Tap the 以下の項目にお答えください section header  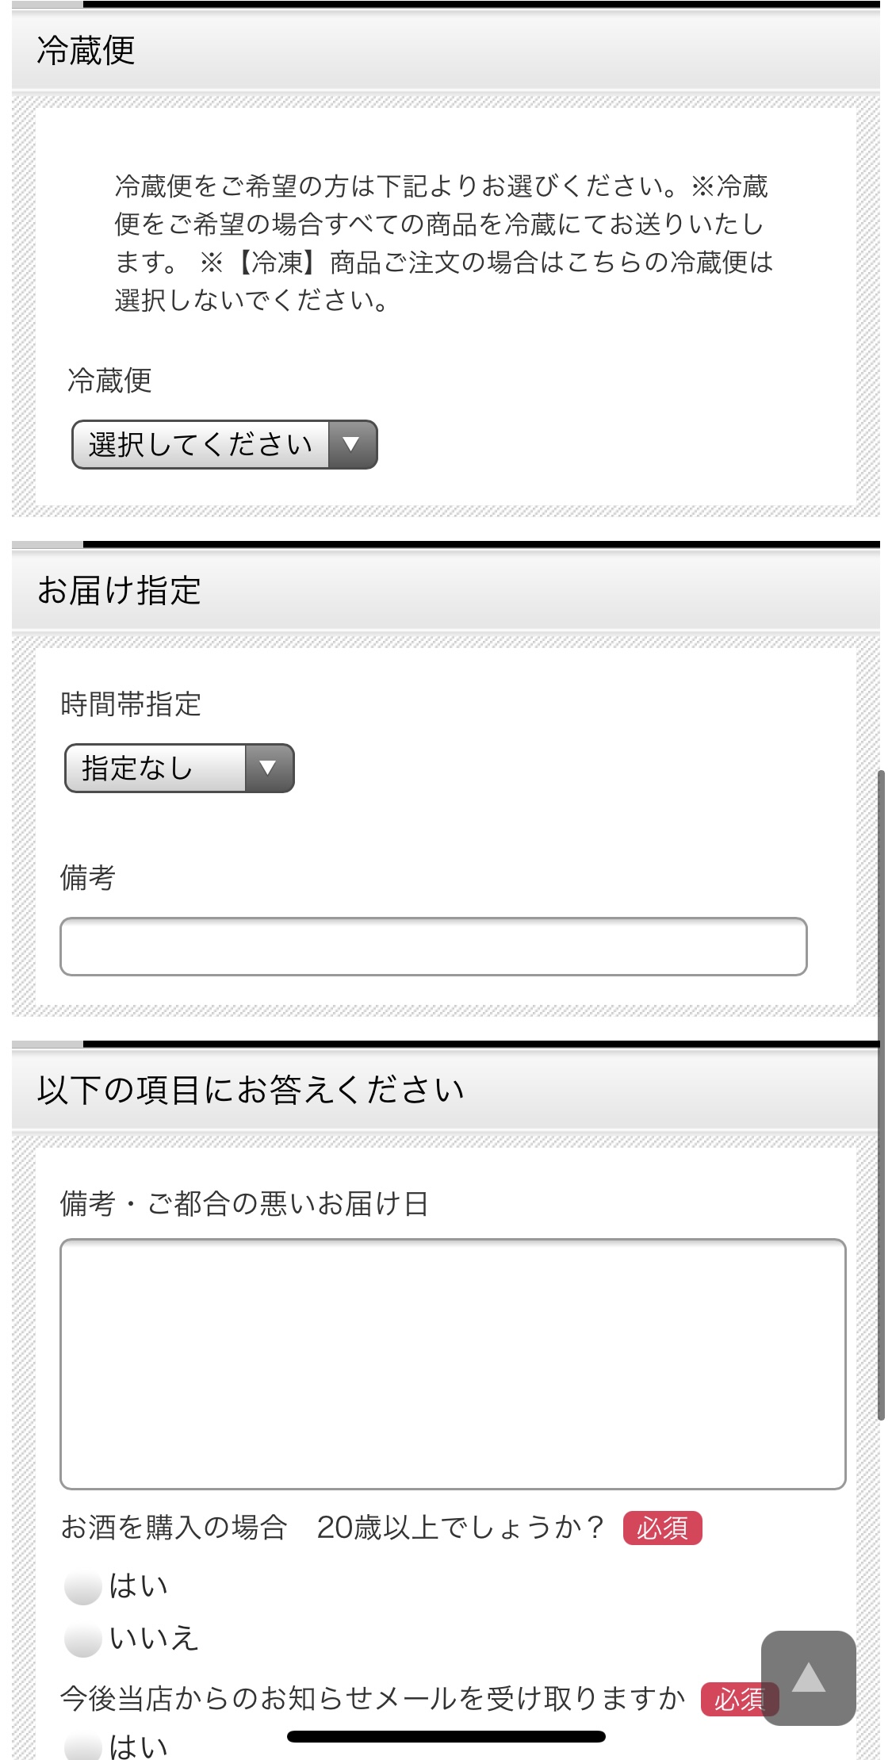click(446, 1090)
